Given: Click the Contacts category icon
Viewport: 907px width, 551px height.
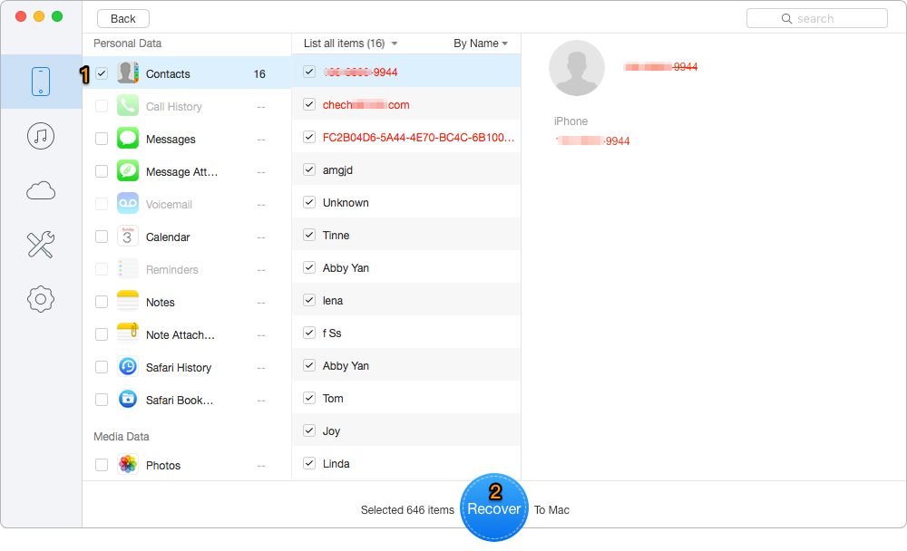Looking at the screenshot, I should point(128,73).
